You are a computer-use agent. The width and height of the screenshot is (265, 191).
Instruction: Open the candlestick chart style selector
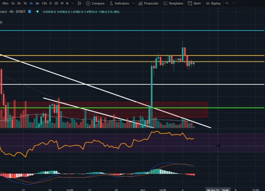point(79,3)
